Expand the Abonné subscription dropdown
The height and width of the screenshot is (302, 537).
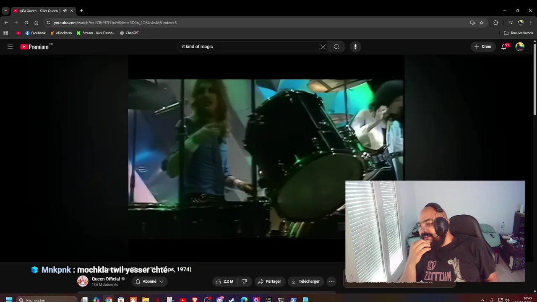[149, 281]
